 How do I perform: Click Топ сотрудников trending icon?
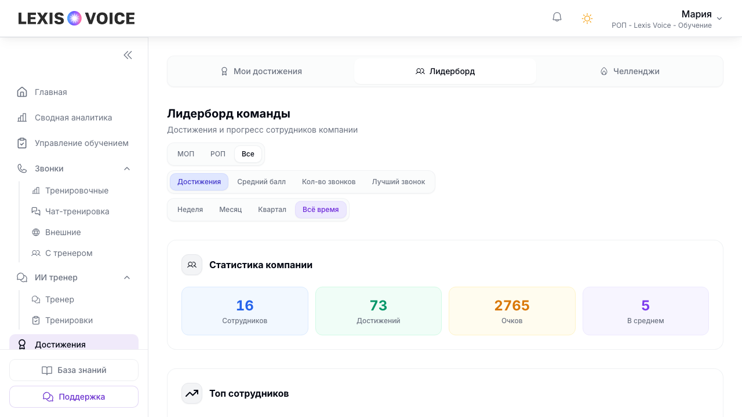coord(192,393)
